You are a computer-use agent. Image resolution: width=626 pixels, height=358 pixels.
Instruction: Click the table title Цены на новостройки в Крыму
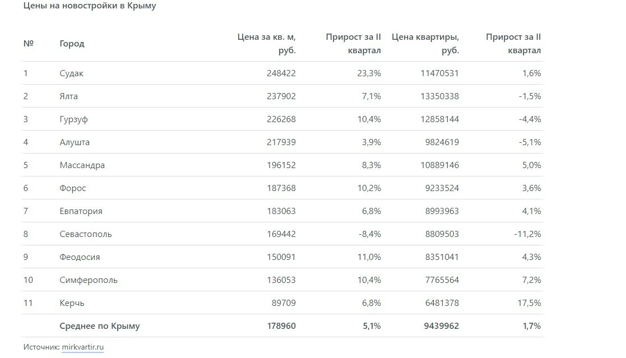(x=90, y=6)
